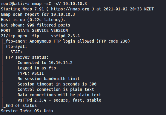Click the Logged in as ftp line
Image resolution: width=166 pixels, height=115 pixels.
pos(37,68)
